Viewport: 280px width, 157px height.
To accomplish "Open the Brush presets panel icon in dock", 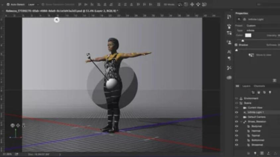I will pos(229,26).
